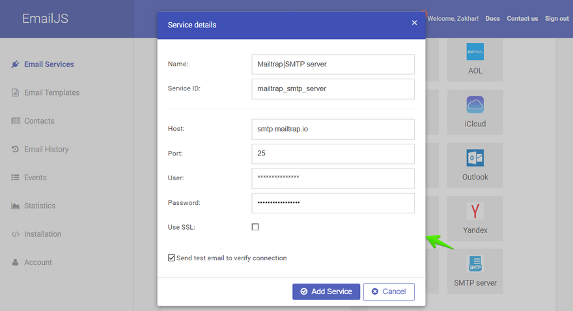The height and width of the screenshot is (311, 573).
Task: Click the SMTP server label text
Action: [x=475, y=283]
